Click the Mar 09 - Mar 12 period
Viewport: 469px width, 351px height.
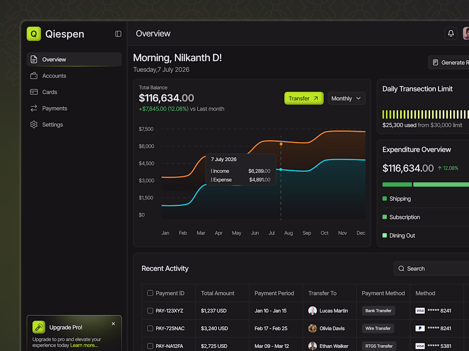pyautogui.click(x=272, y=346)
